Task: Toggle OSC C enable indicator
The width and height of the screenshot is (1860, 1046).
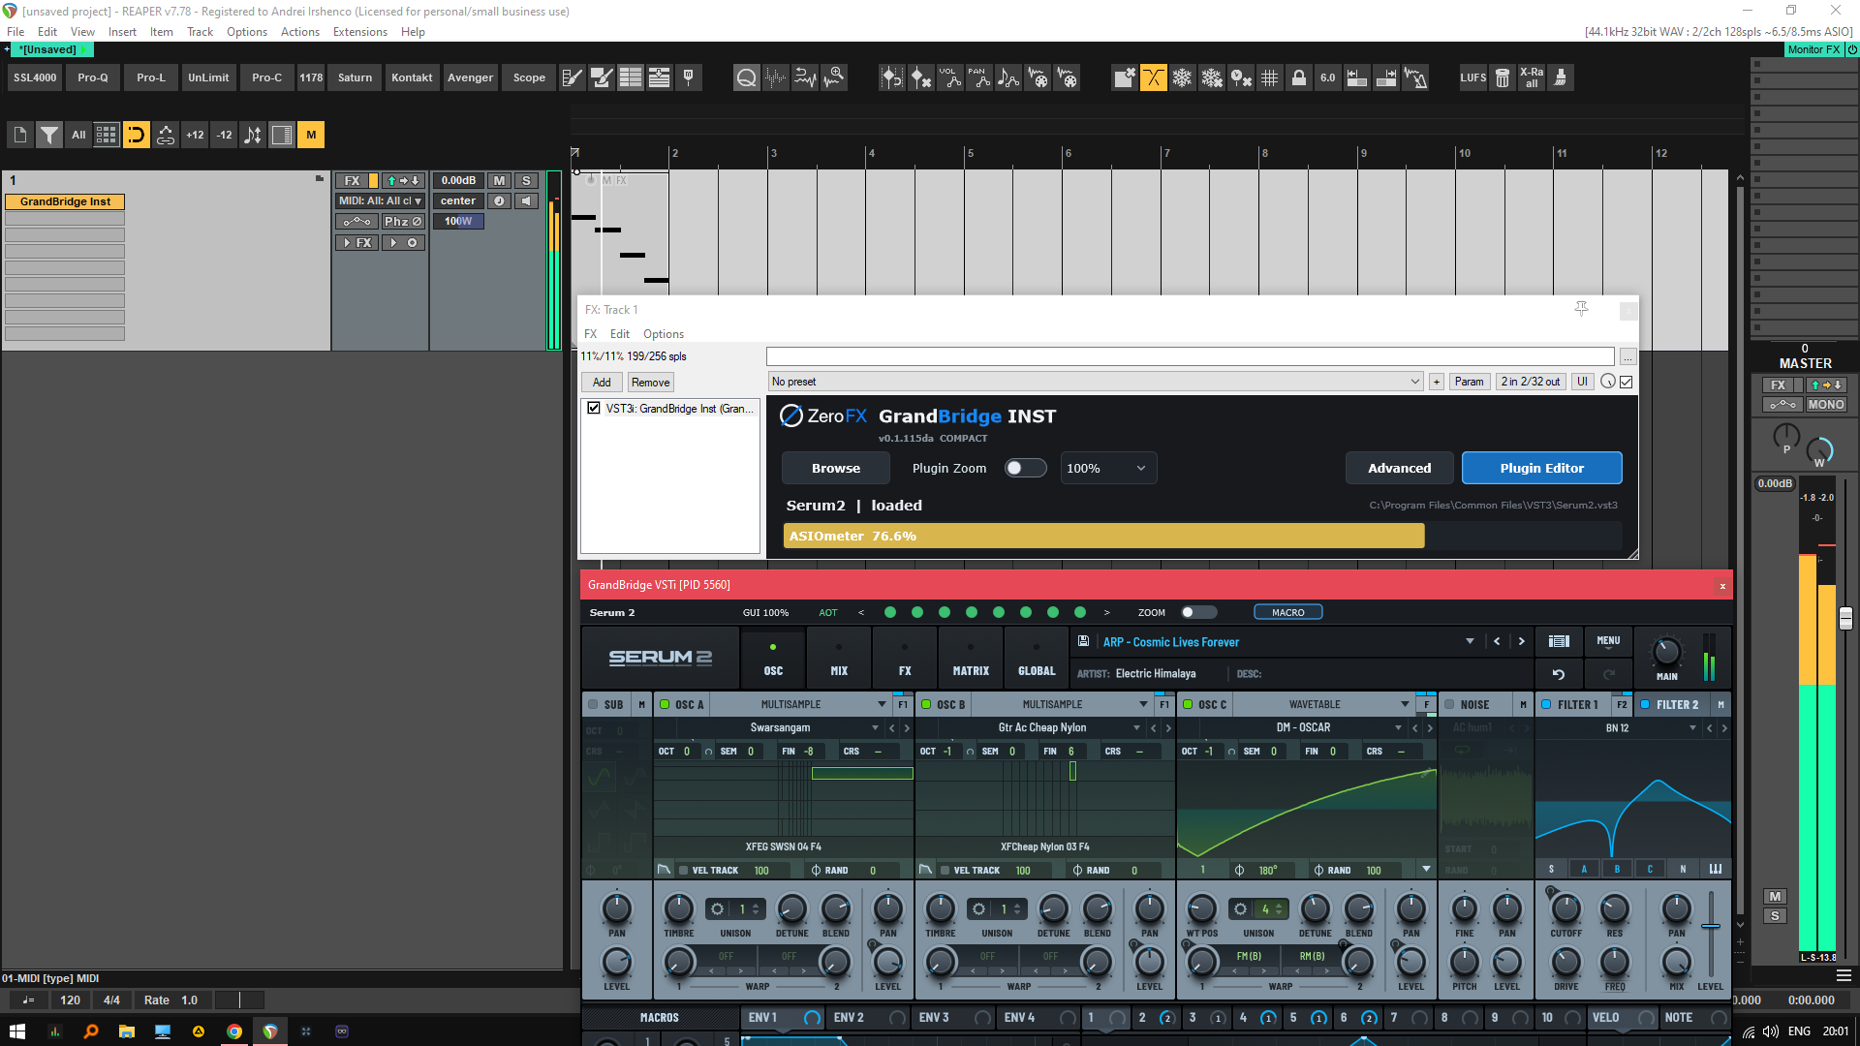Action: pyautogui.click(x=1188, y=704)
